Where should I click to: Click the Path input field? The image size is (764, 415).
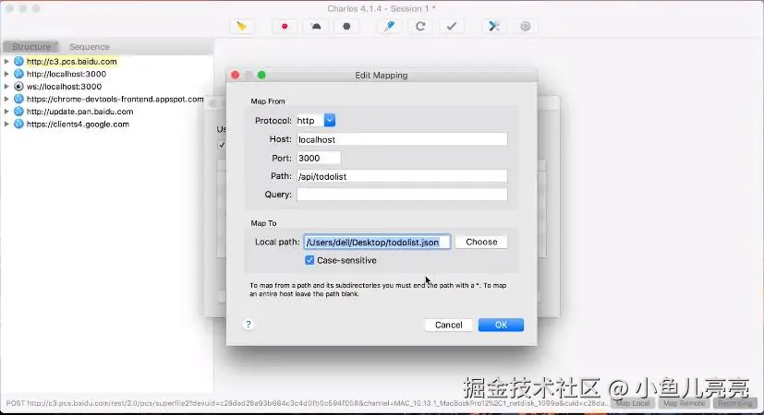pyautogui.click(x=402, y=176)
